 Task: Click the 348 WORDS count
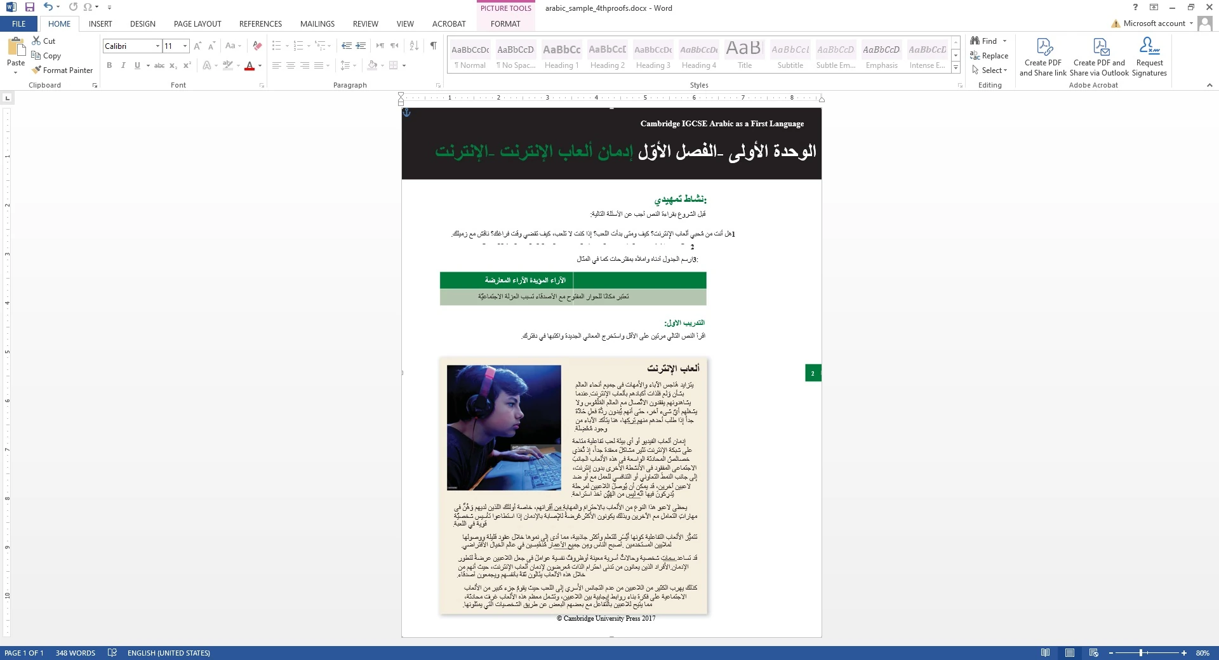point(76,653)
